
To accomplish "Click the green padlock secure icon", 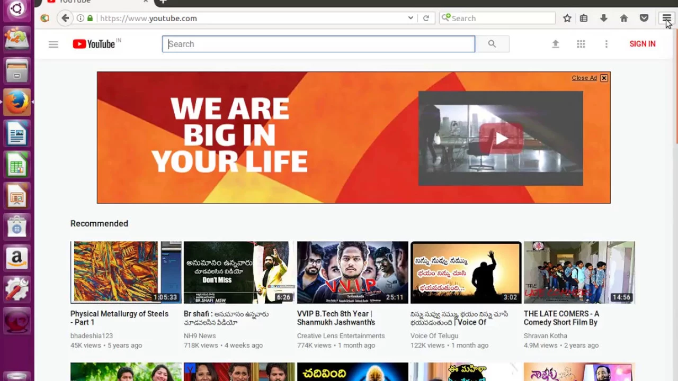I will click(x=90, y=18).
